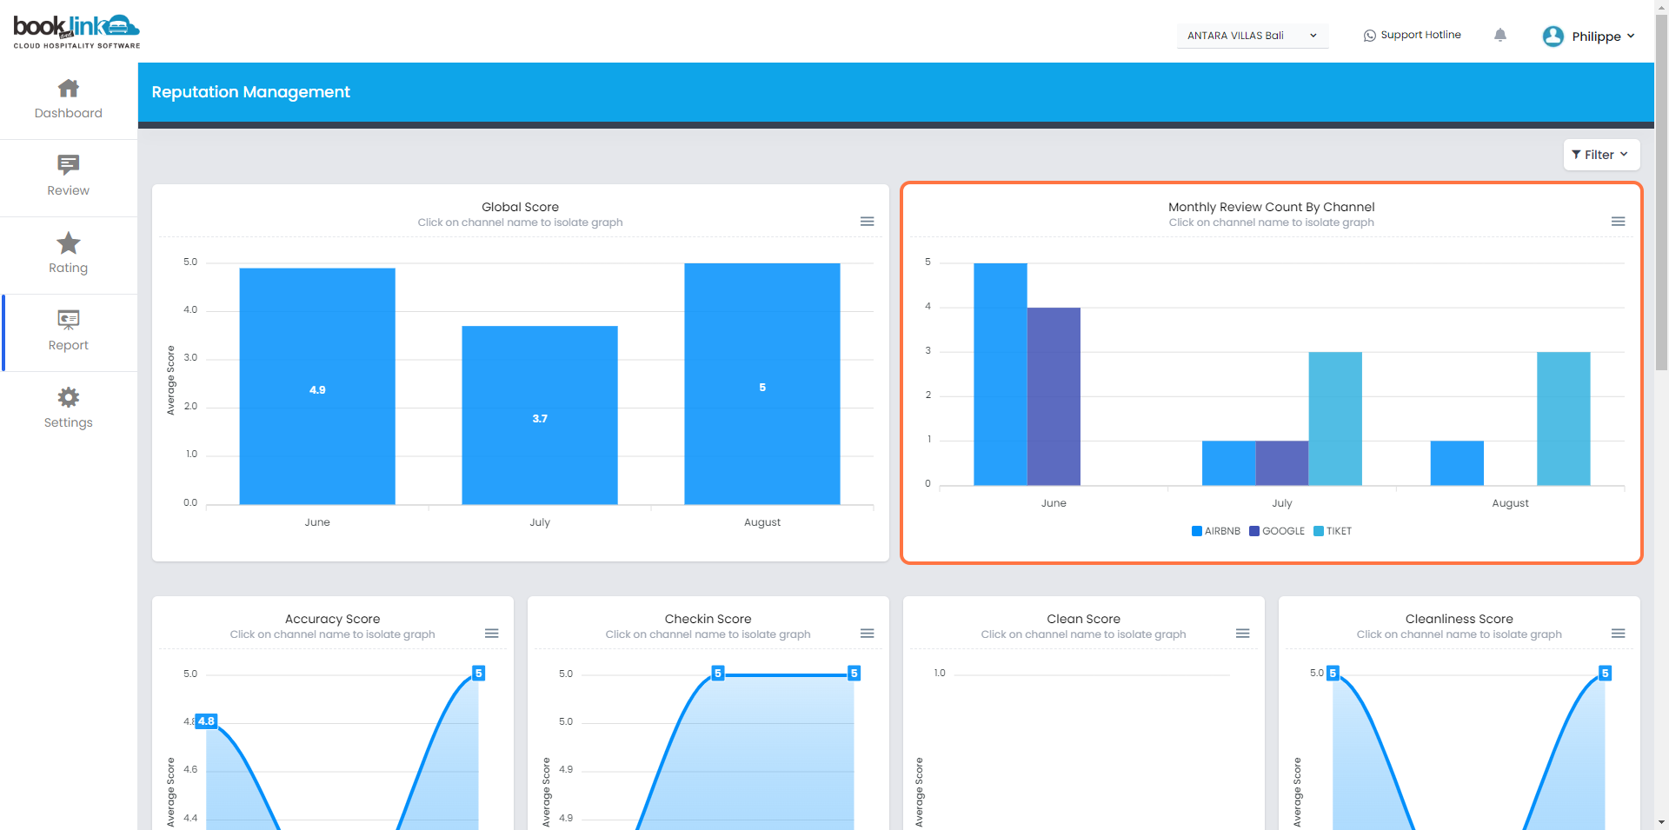
Task: Click the AIRBNB blue legend swatch
Action: point(1197,531)
